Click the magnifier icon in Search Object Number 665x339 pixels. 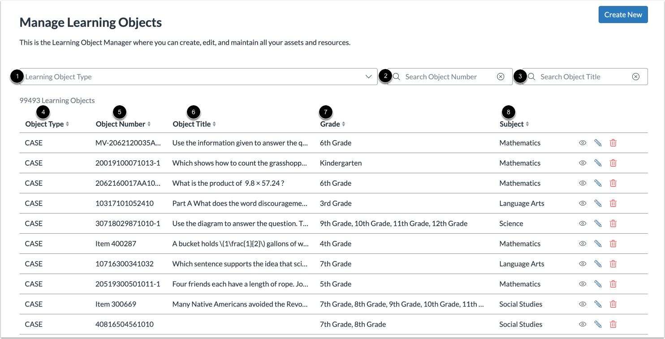point(397,76)
